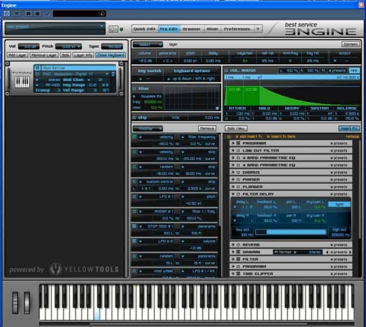Click the Origami previous preset arrow
366x327 pixels.
pyautogui.click(x=327, y=252)
